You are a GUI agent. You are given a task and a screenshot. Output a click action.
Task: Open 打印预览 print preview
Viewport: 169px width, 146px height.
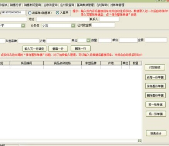click(155, 67)
